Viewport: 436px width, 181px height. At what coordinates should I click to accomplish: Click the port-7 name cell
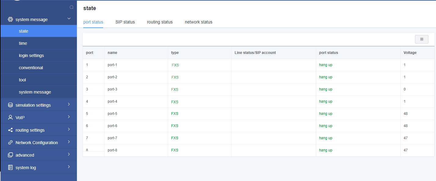coord(136,138)
